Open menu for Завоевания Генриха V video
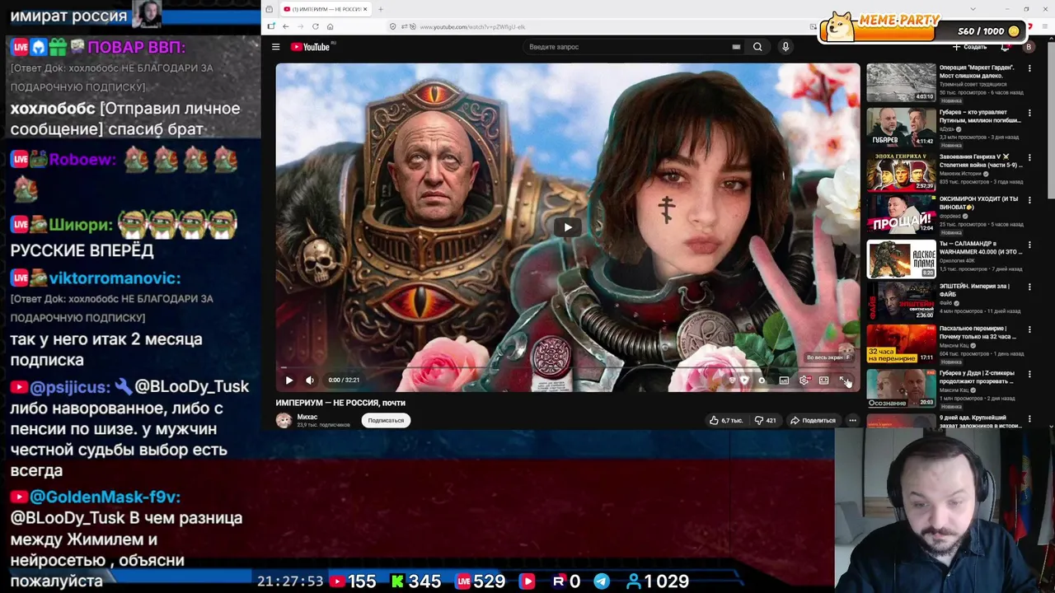Image resolution: width=1055 pixels, height=593 pixels. click(x=1029, y=157)
